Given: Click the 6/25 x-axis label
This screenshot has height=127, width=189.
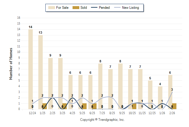Looking at the screenshot, I should (92, 112).
